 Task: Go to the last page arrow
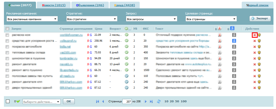[x=151, y=101]
